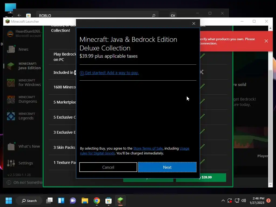Click version text v.2.3.580-1.1.28

(19, 175)
